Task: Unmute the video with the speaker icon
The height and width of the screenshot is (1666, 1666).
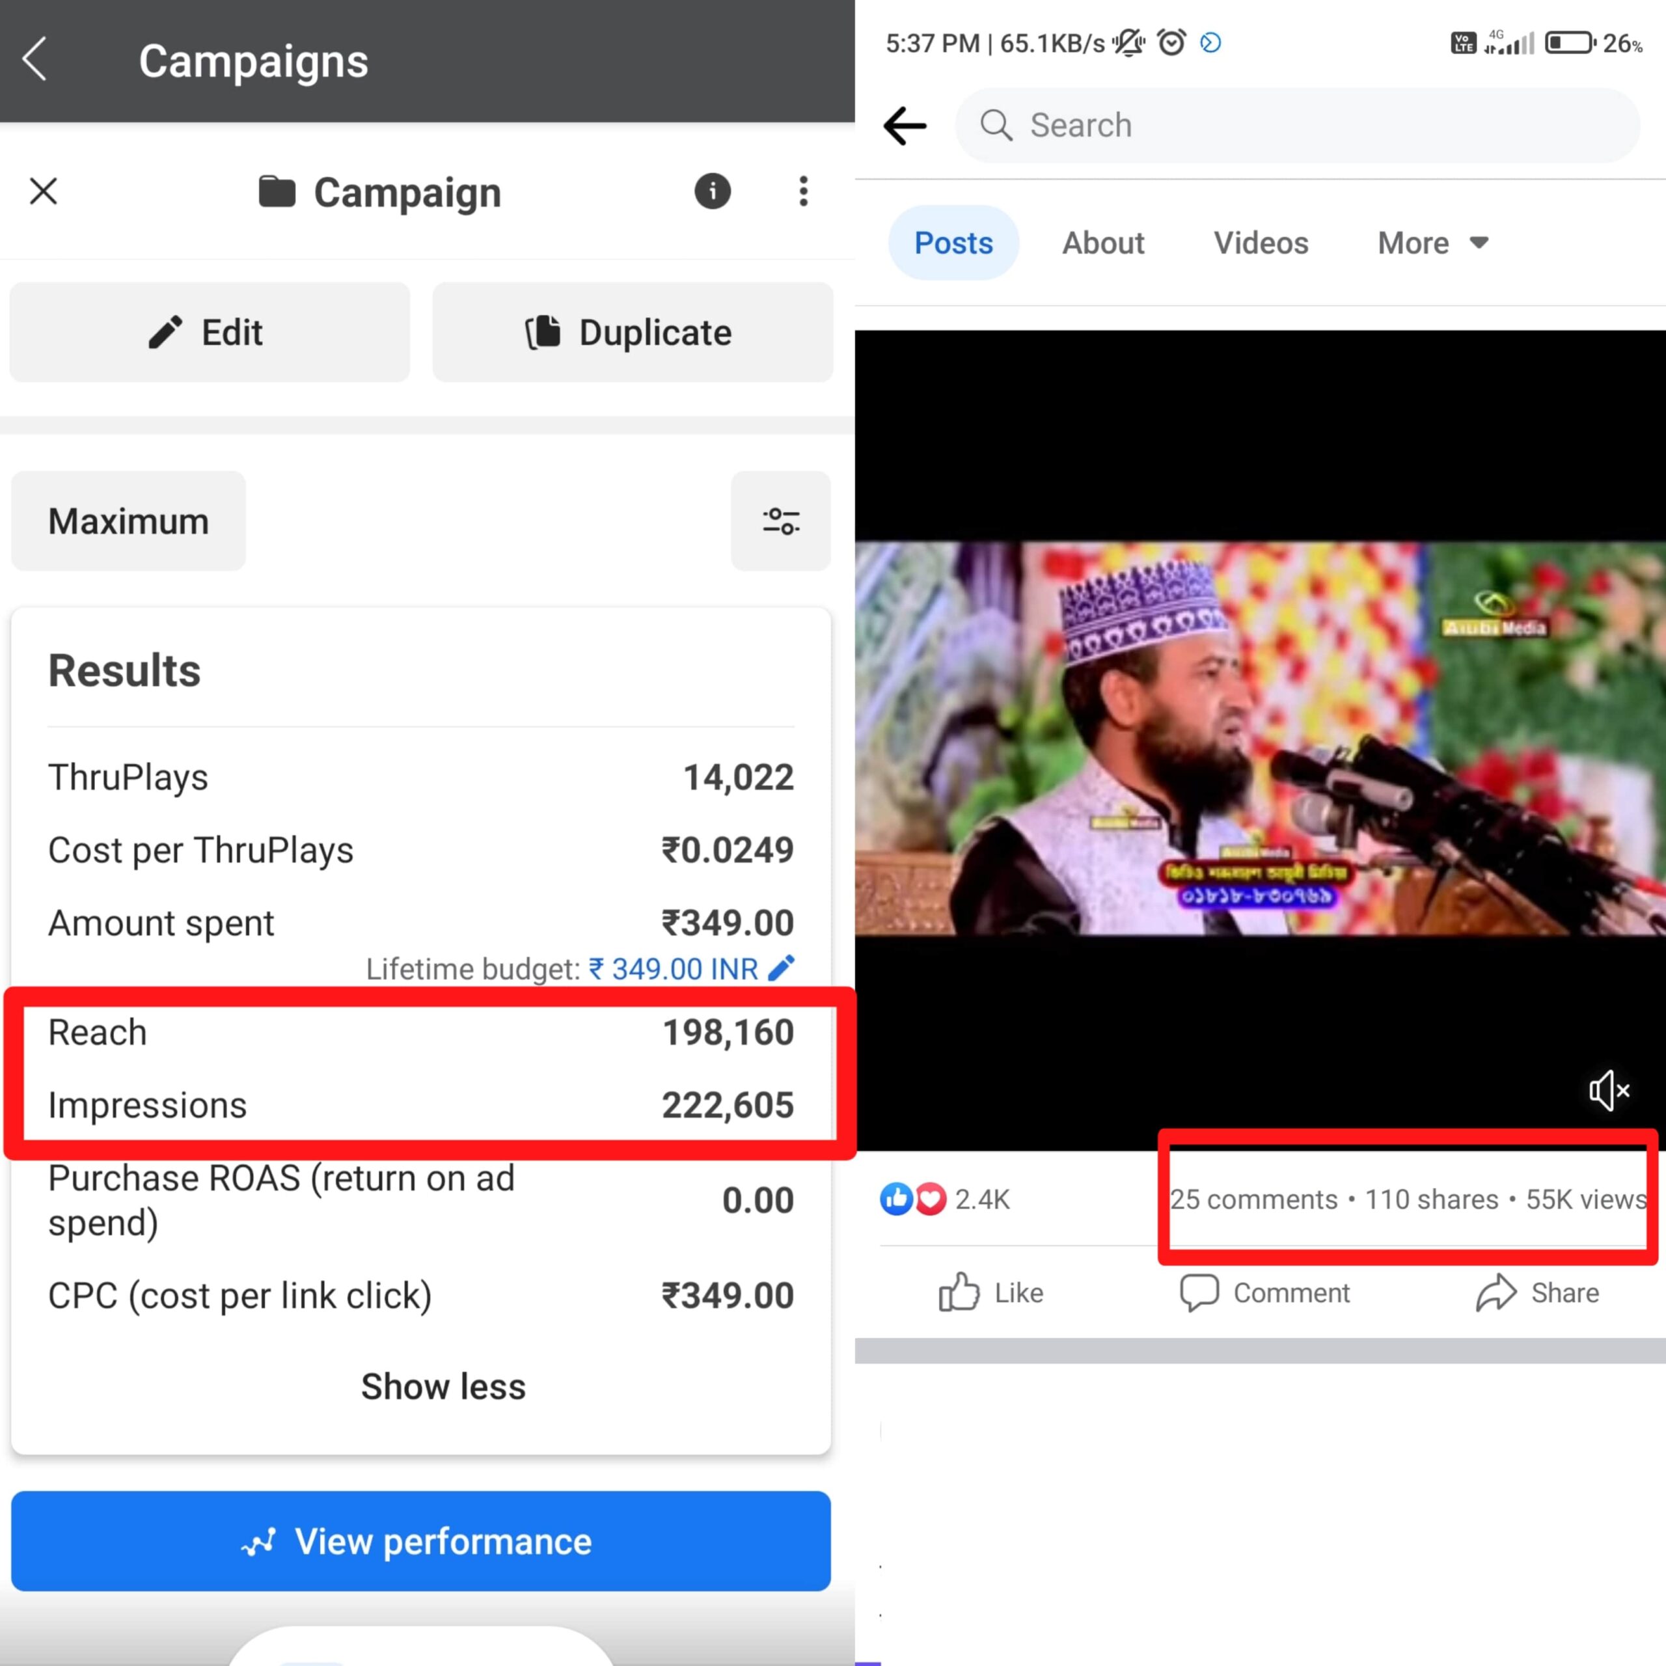Action: coord(1608,1091)
